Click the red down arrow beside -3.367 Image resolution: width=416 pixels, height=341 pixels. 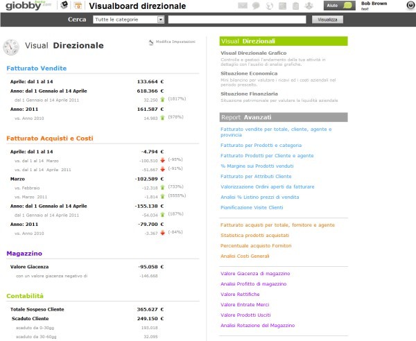162,233
